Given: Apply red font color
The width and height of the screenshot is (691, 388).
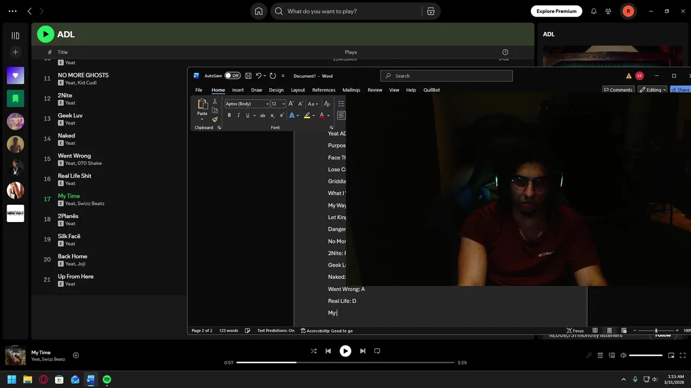Looking at the screenshot, I should 322,115.
